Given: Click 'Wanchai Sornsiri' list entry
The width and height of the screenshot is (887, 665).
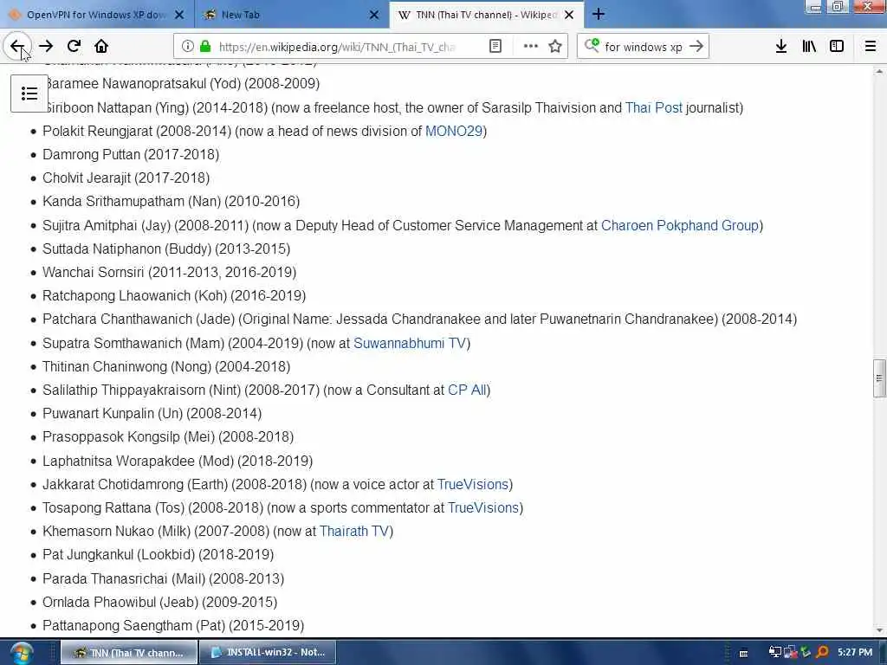Looking at the screenshot, I should point(169,273).
